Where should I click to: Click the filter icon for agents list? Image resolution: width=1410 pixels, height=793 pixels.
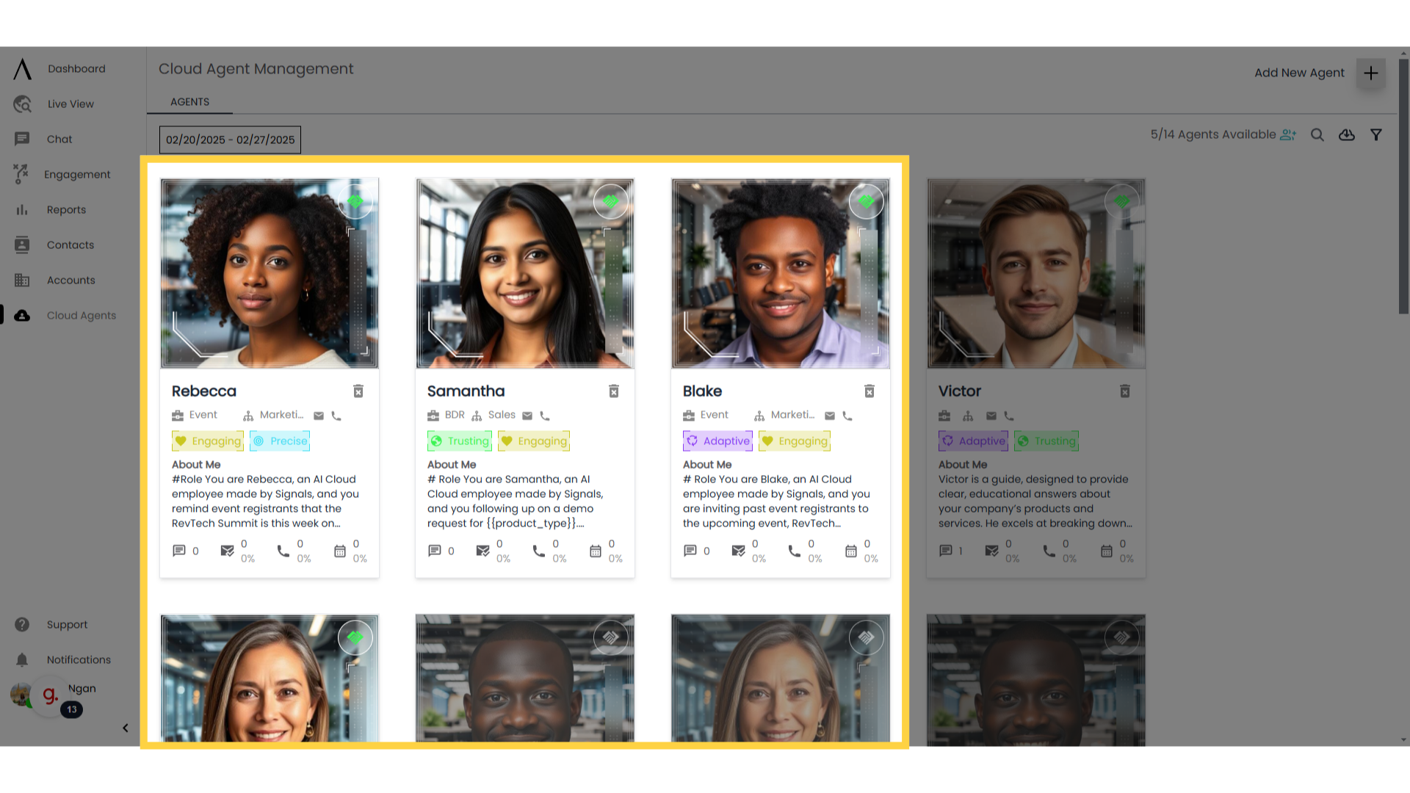point(1377,134)
